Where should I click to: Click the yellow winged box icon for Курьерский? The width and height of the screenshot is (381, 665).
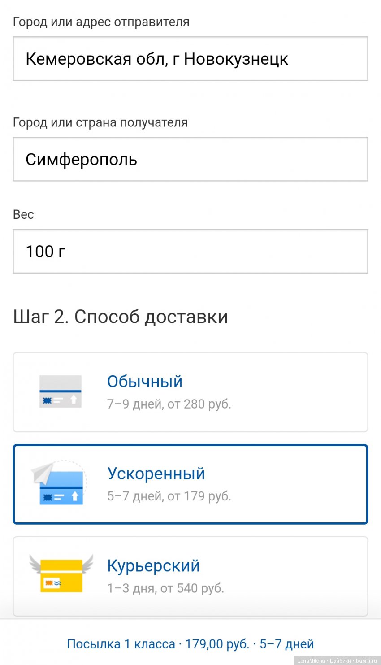[61, 575]
